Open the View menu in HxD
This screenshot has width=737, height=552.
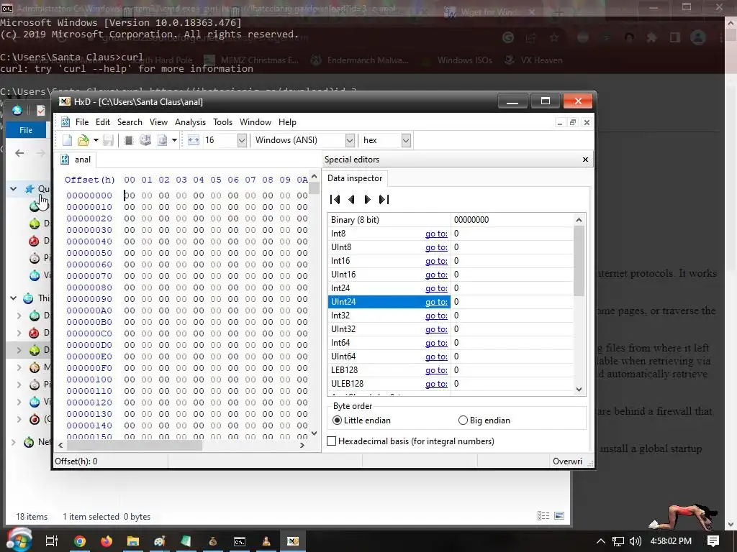[158, 122]
